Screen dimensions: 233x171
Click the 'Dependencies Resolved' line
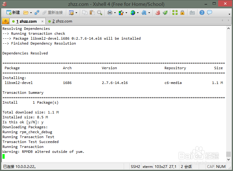[25, 53]
